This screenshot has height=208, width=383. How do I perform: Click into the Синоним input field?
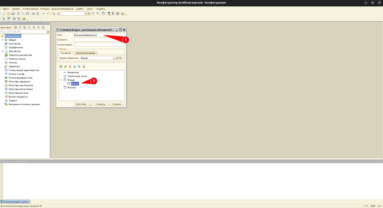pos(99,40)
